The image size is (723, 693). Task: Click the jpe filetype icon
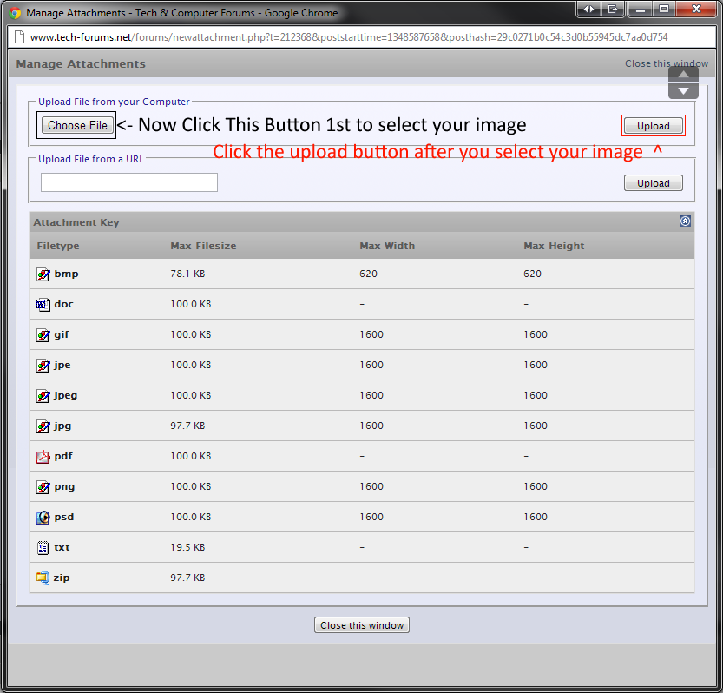click(43, 366)
